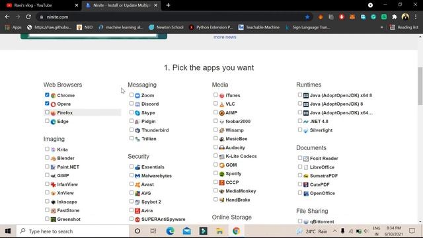The image size is (423, 238).
Task: Click the Foxit Reader icon
Action: point(306,159)
